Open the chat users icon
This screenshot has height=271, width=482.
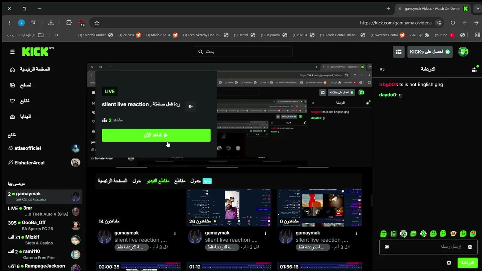[x=474, y=70]
